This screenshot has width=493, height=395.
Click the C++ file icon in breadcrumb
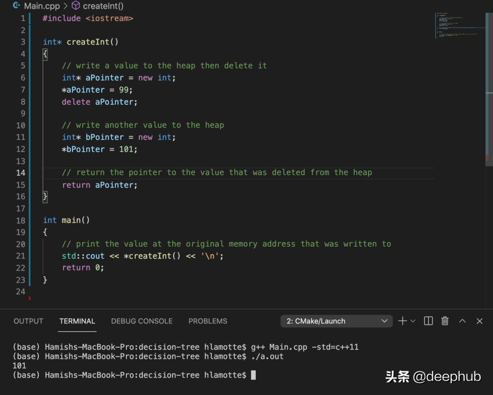pos(17,5)
